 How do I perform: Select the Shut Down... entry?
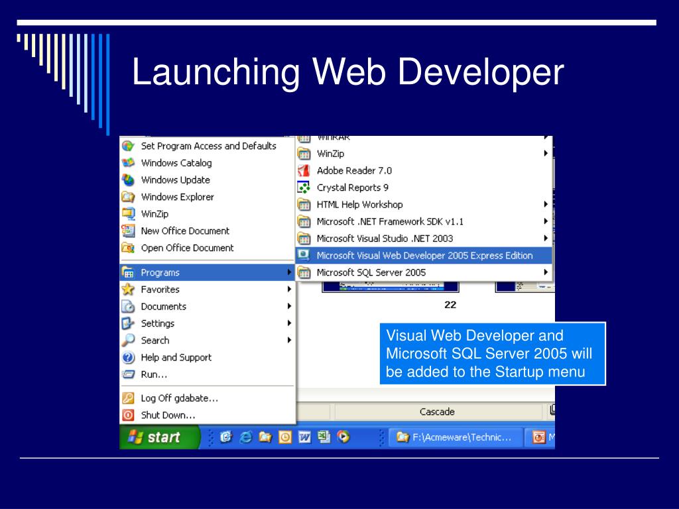(207, 415)
